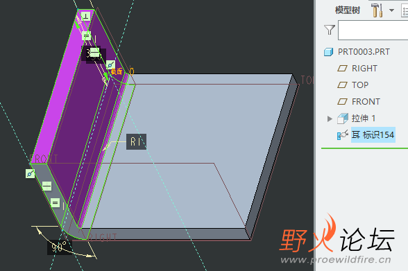Click the model tree display options icon

405,10
